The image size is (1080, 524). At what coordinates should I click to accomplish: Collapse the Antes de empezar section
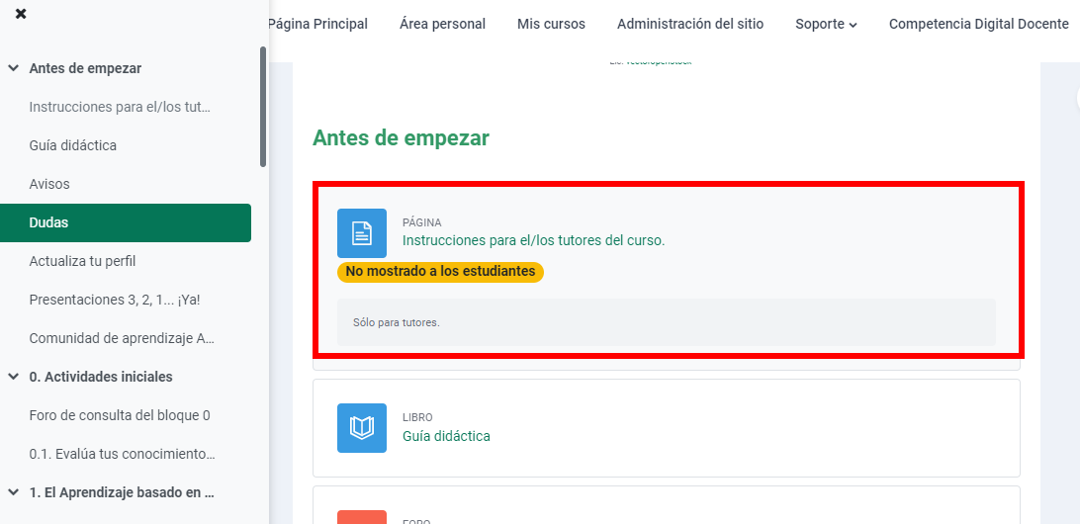pos(13,69)
